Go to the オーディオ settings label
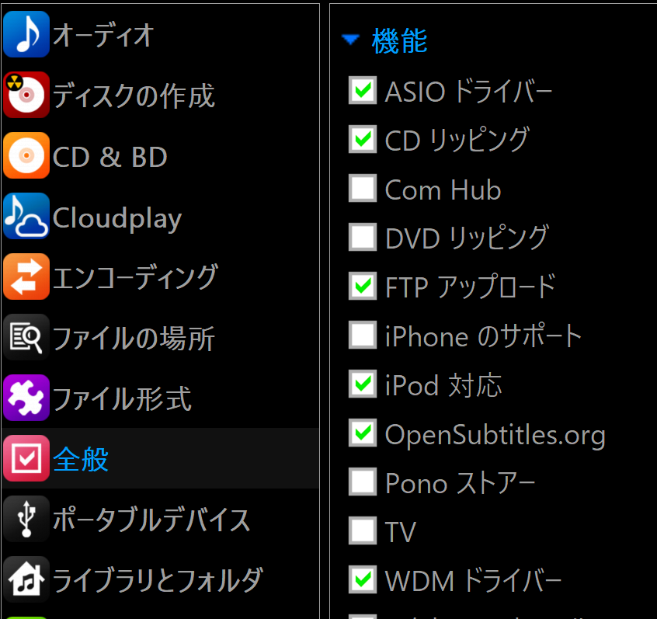This screenshot has height=619, width=657. click(103, 35)
